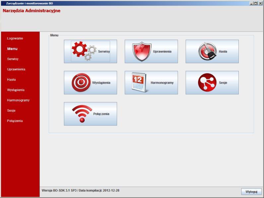Click the Serwisy button label text

click(104, 51)
